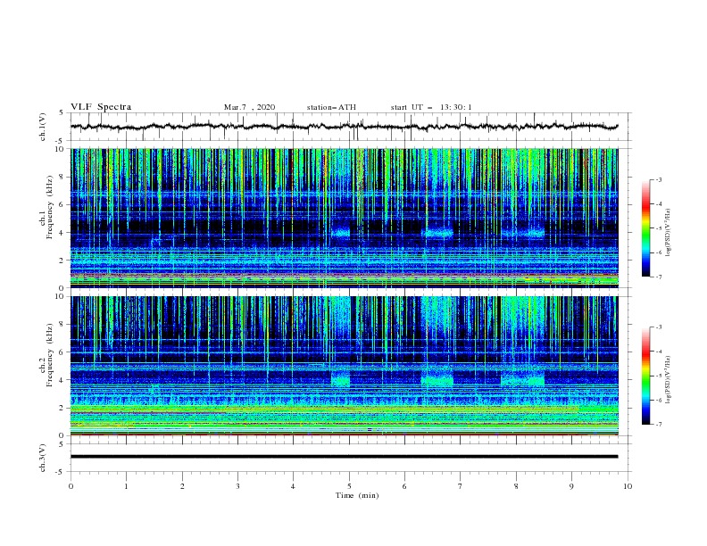
Task: Click the time axis tick label "0"
Action: (x=71, y=486)
